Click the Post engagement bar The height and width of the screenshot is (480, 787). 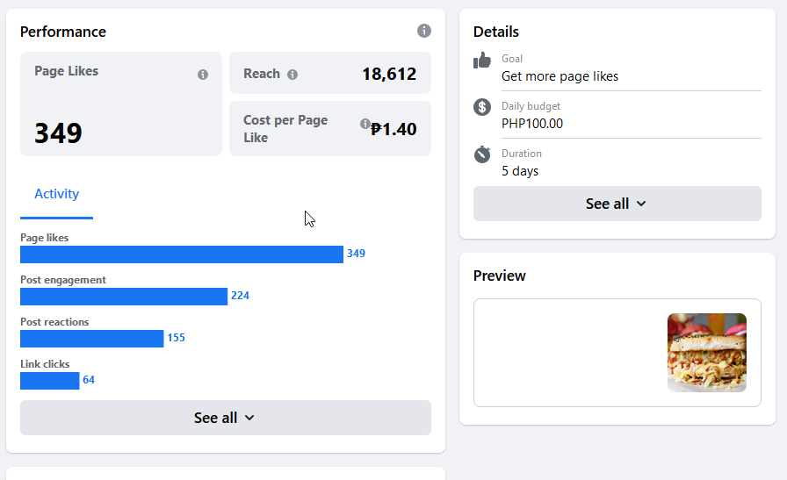point(123,297)
